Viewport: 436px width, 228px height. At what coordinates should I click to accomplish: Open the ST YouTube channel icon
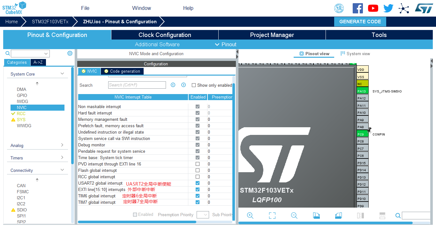[373, 8]
